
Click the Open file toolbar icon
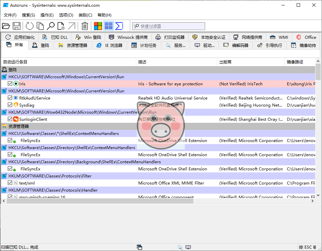tap(6, 26)
